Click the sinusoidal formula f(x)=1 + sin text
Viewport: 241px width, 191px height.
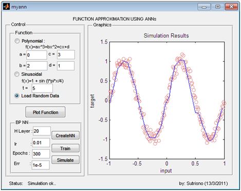[43, 81]
